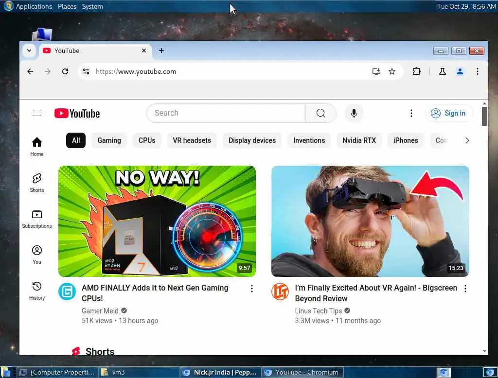This screenshot has height=378, width=498.
Task: Open options menu for AMD FINALLY video
Action: tap(251, 289)
